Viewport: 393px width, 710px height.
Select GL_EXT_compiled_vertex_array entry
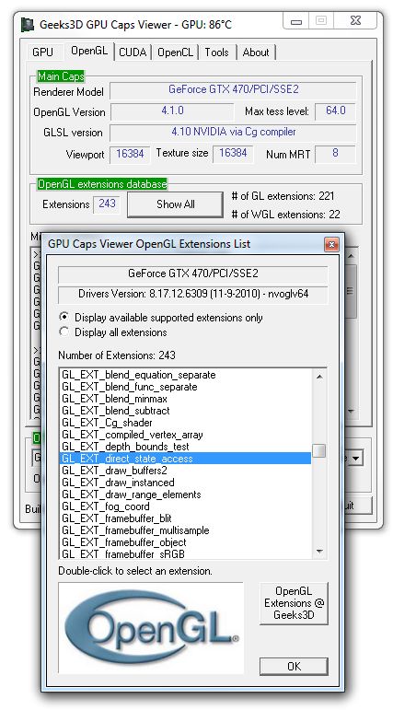click(186, 435)
